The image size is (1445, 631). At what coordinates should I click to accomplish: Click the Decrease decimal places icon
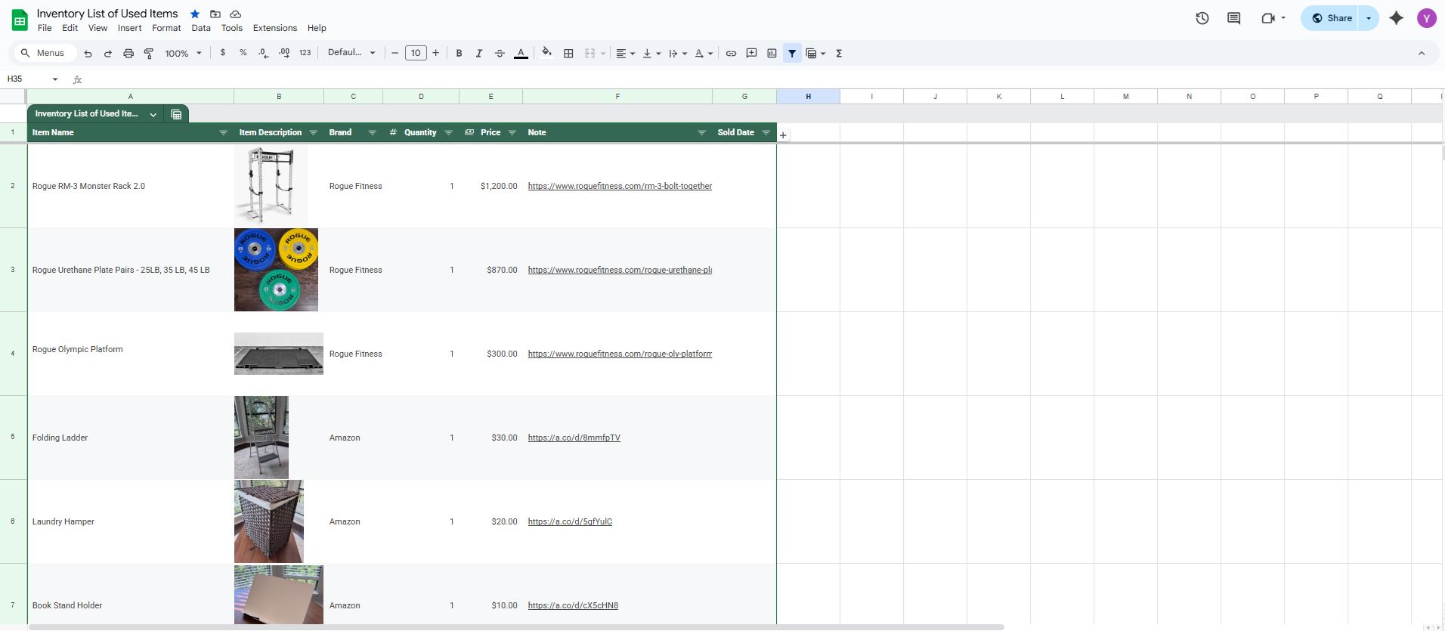point(263,53)
